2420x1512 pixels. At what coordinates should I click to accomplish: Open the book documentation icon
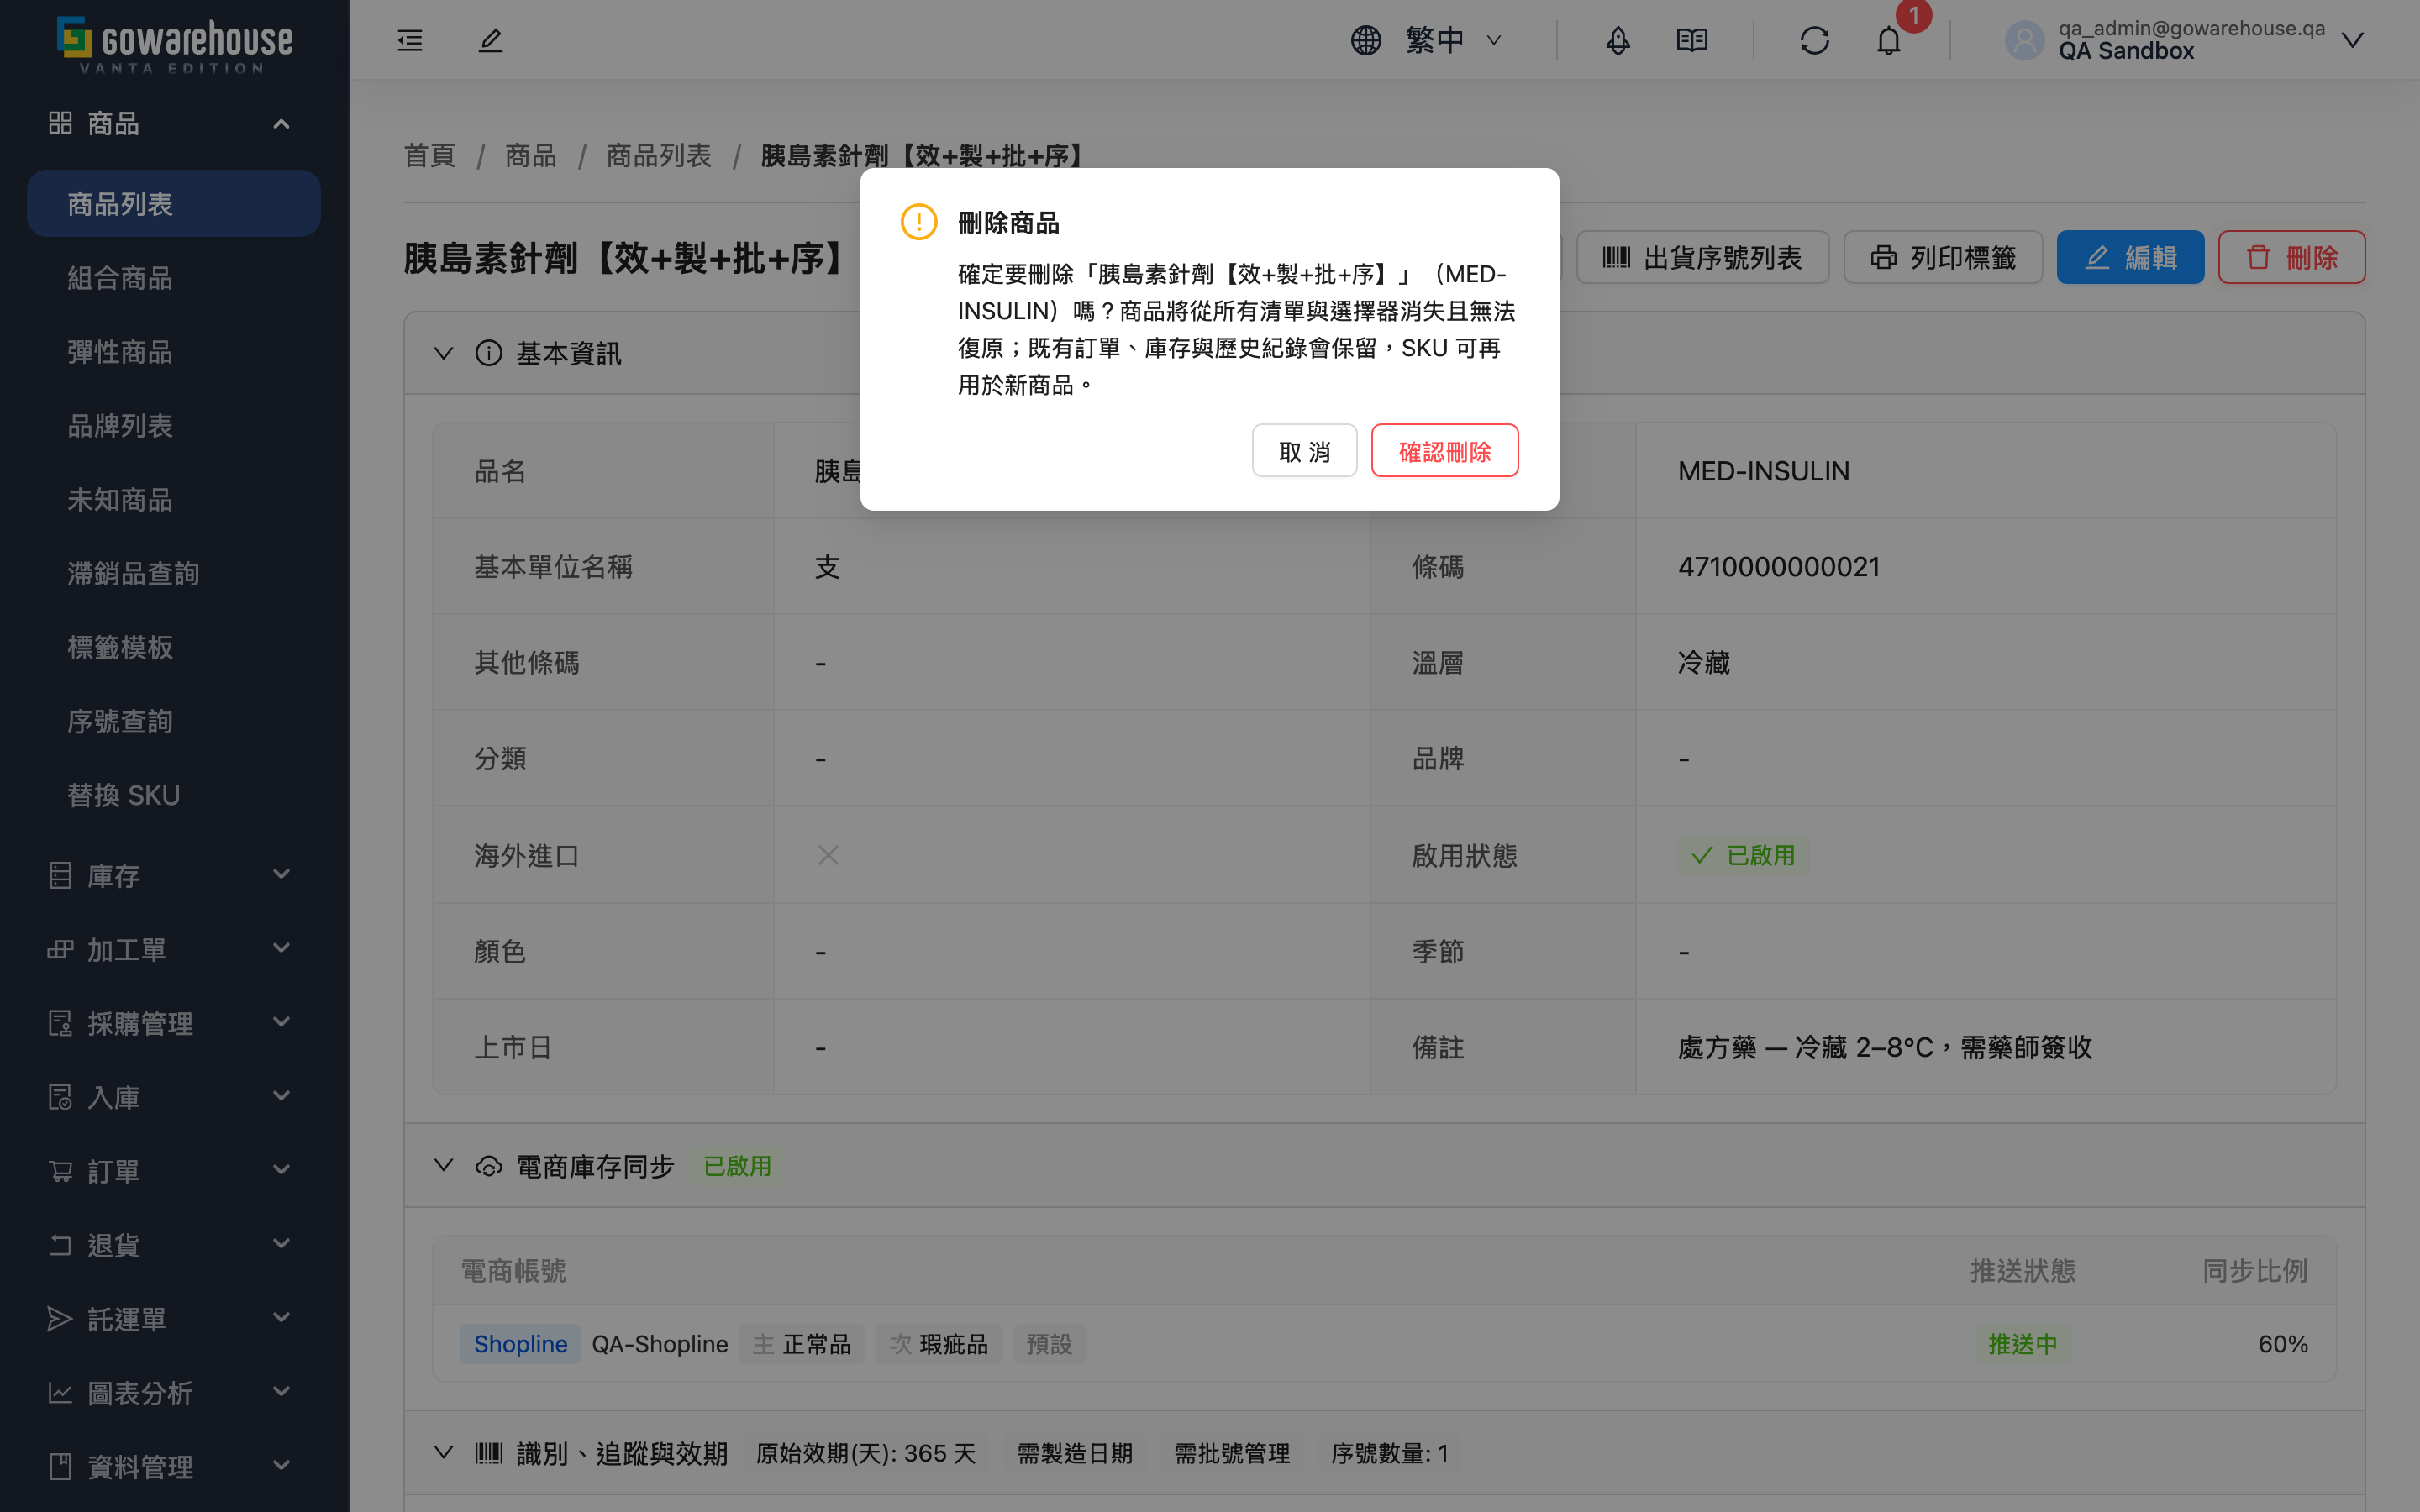[1692, 40]
